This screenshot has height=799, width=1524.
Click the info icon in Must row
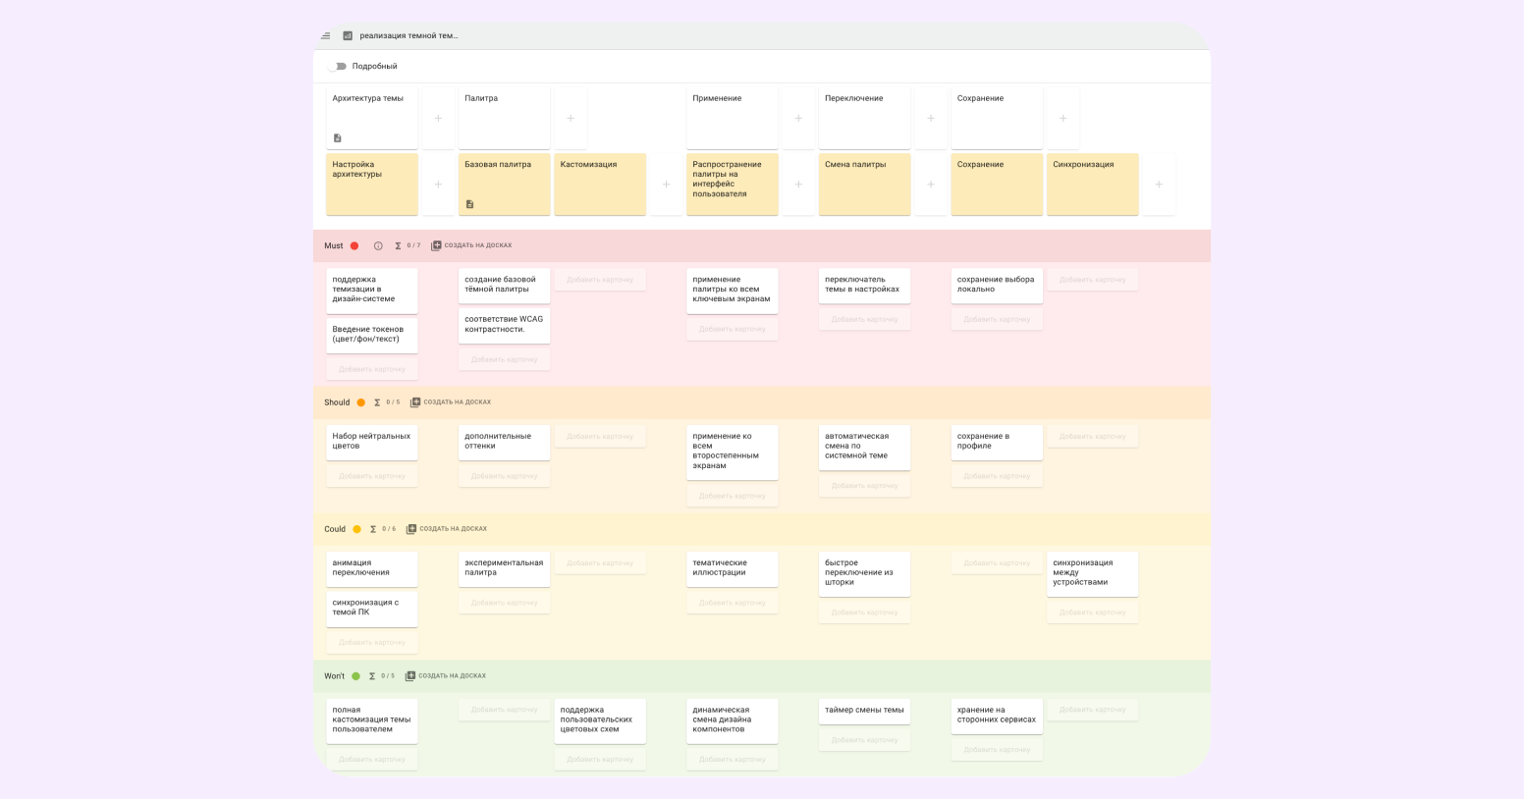[378, 246]
